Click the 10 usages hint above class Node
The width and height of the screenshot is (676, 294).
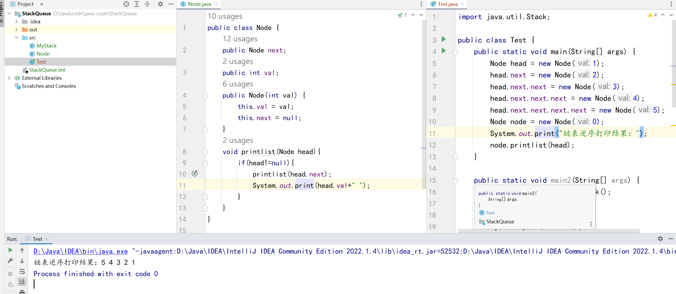tap(225, 16)
